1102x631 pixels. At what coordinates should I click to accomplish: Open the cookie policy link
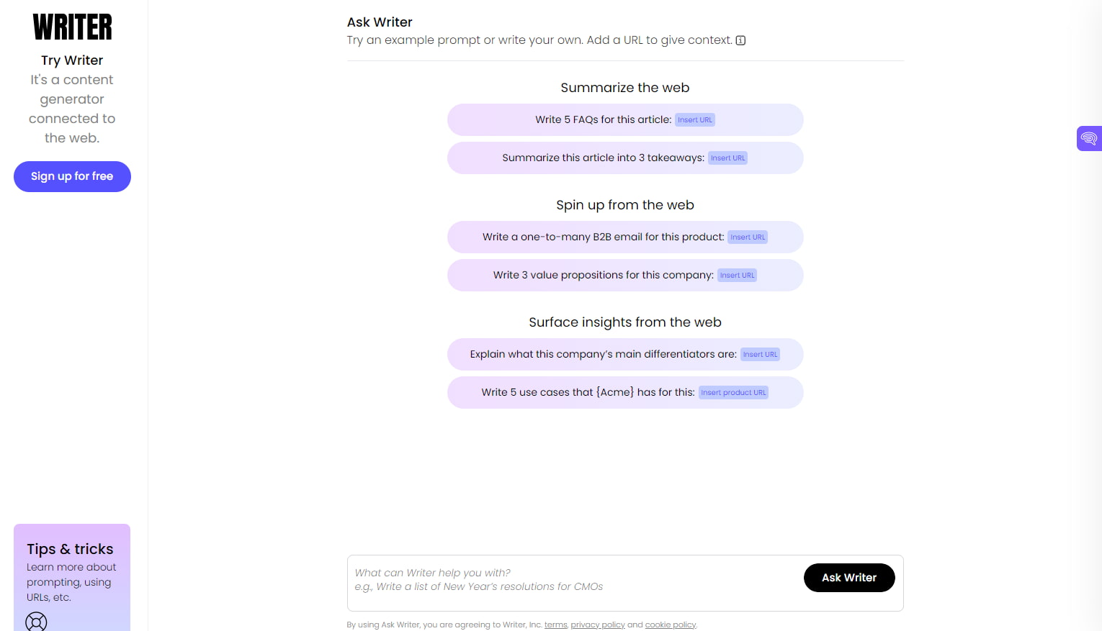670,625
